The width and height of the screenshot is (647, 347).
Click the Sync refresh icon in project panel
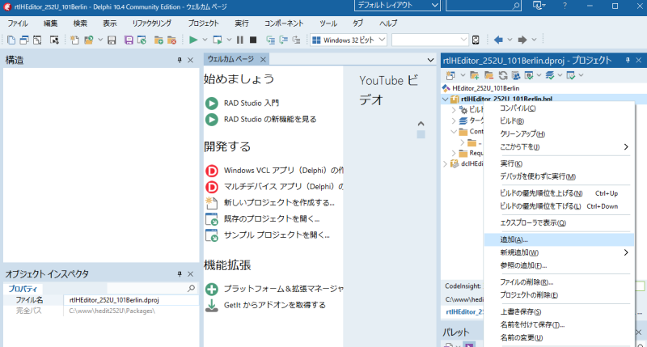(x=502, y=75)
